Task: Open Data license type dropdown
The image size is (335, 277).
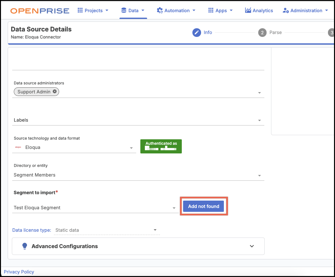Action: (107, 230)
